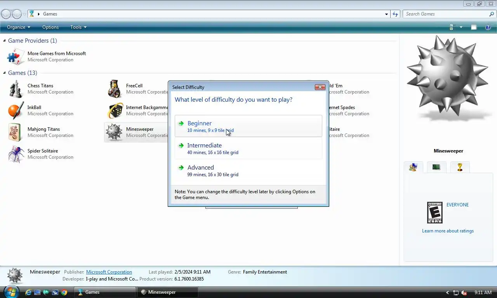Click in the Search Games field

446,14
